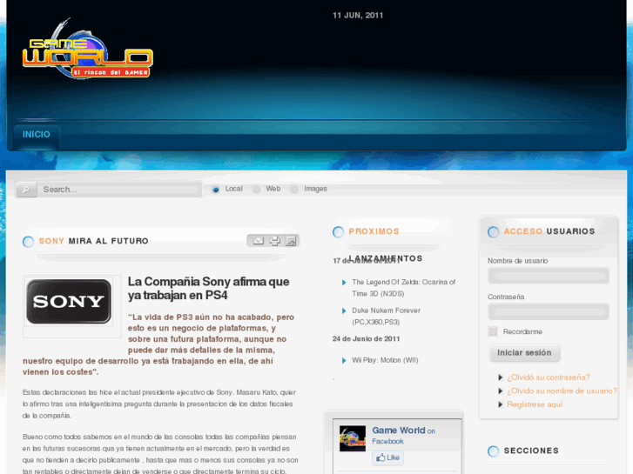Click the Iniciar sesión button
The width and height of the screenshot is (633, 474).
point(524,353)
